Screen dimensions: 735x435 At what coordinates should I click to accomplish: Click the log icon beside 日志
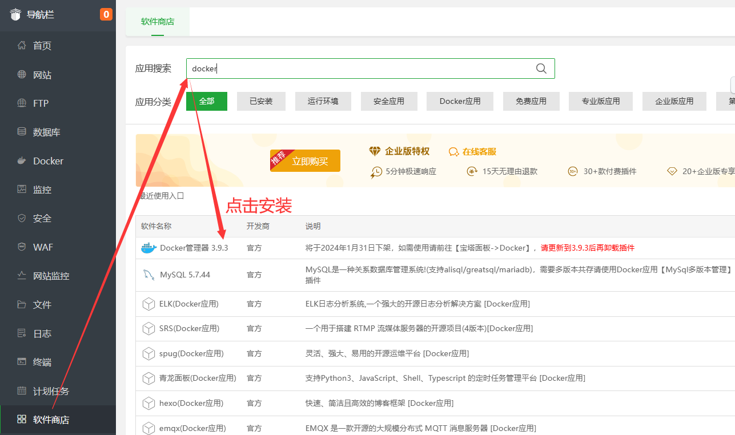click(x=22, y=333)
